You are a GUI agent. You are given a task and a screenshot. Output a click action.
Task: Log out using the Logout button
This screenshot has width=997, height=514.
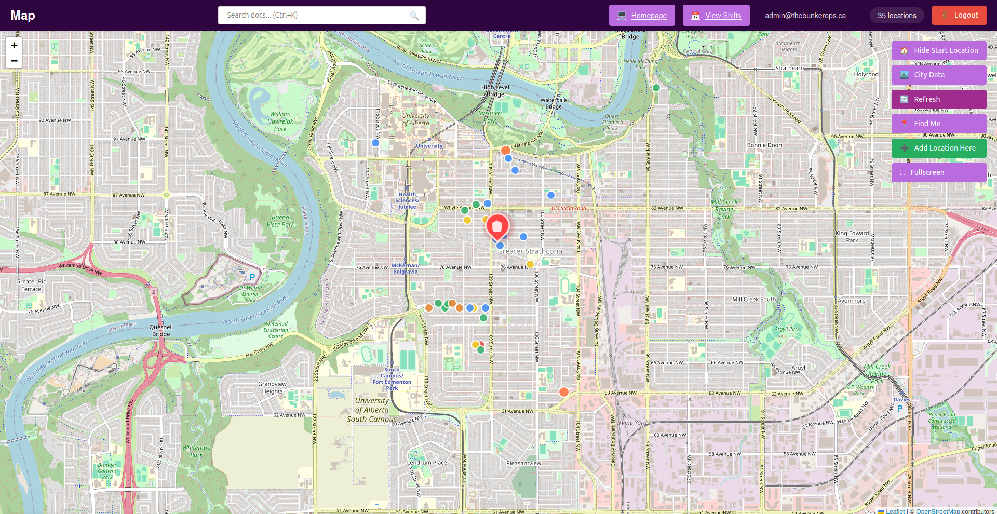click(x=959, y=15)
